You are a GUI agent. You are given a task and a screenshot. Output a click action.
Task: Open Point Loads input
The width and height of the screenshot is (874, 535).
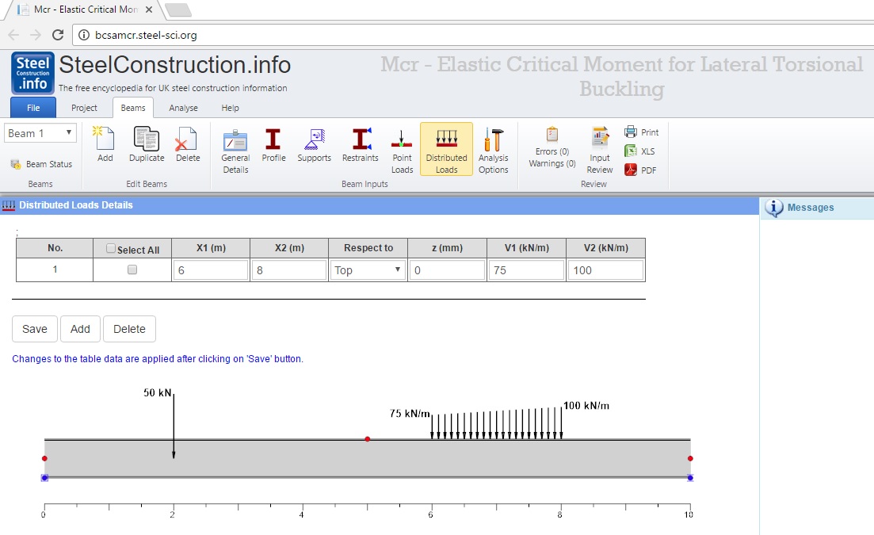(402, 150)
